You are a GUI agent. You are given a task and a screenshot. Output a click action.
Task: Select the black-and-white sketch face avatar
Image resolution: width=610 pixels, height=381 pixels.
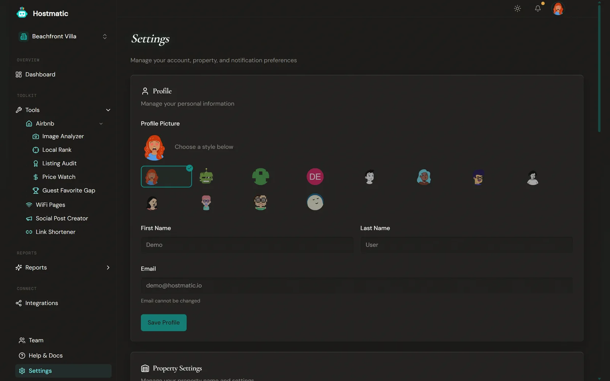pyautogui.click(x=369, y=176)
